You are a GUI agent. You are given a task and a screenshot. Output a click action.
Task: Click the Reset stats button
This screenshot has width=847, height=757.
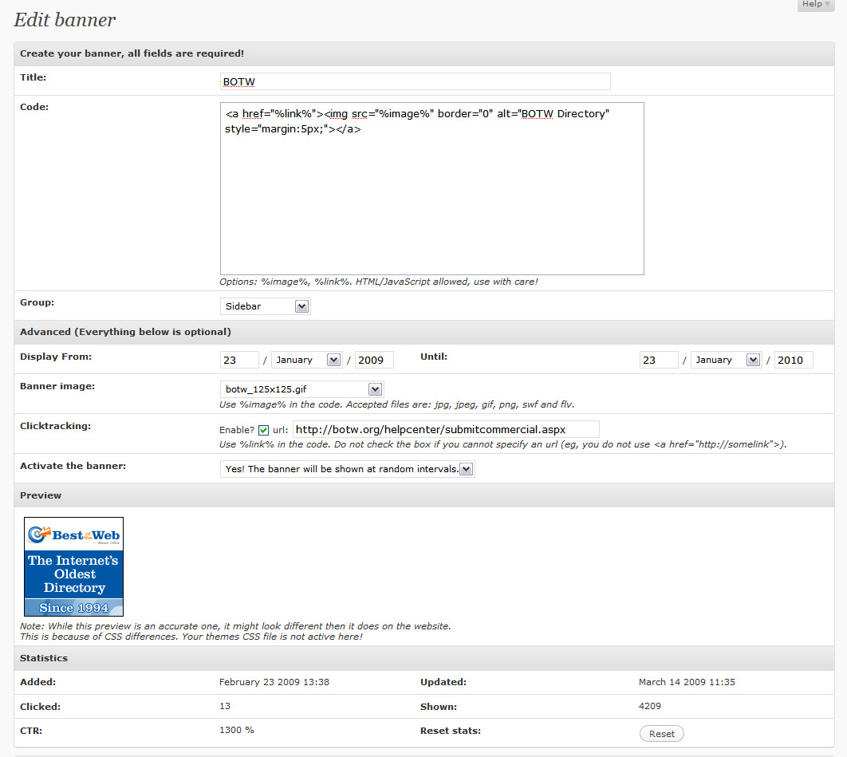[662, 734]
